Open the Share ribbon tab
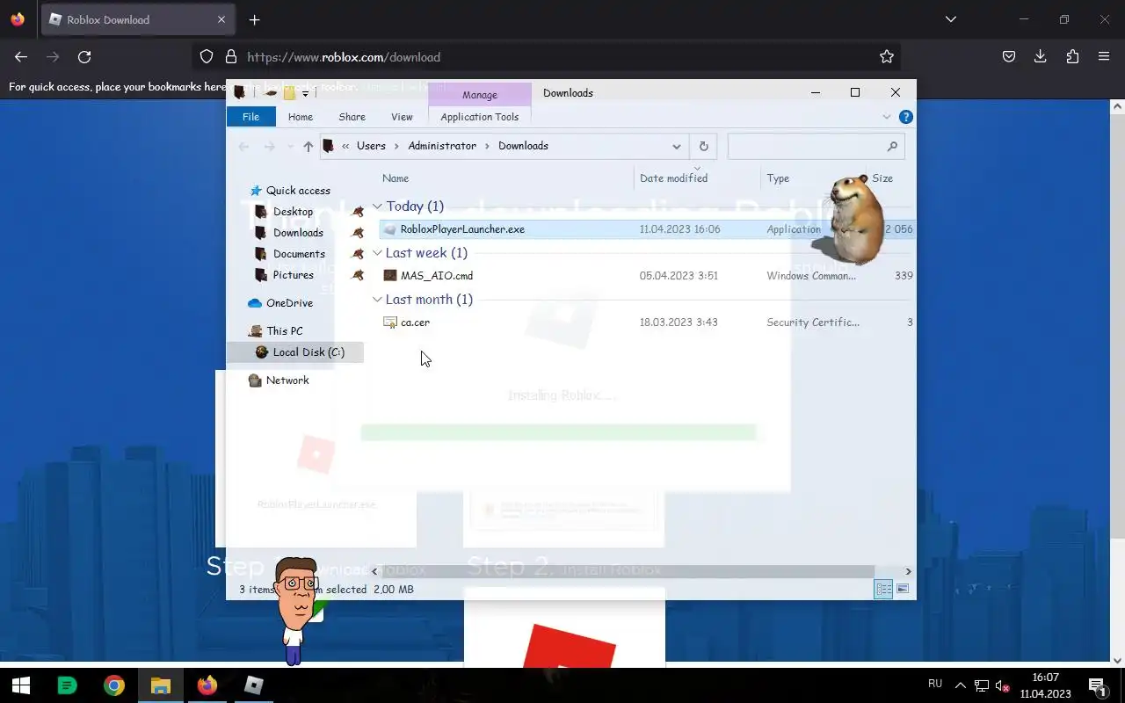 [x=352, y=117]
